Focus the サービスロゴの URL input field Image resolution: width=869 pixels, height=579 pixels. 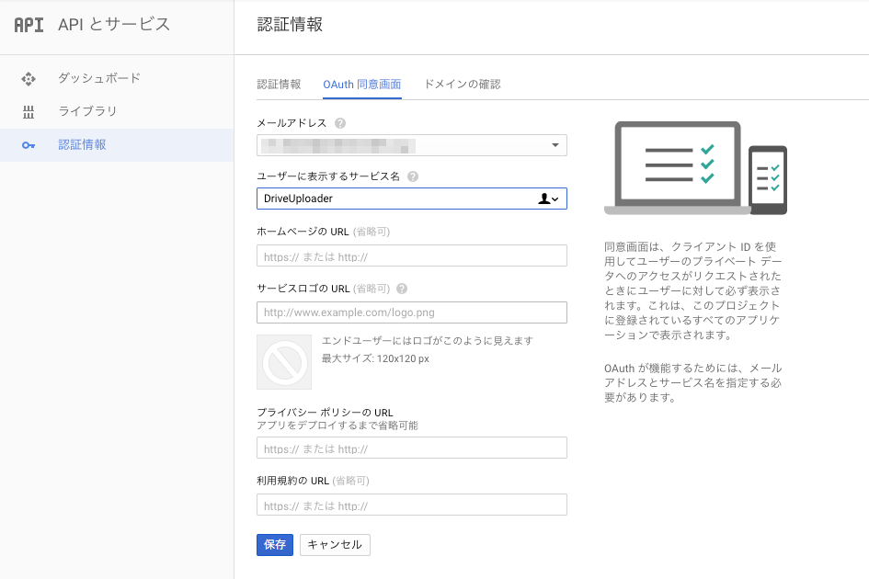point(412,312)
